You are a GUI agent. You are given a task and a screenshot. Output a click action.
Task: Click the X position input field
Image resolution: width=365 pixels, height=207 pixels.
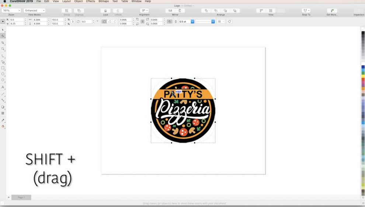click(17, 20)
